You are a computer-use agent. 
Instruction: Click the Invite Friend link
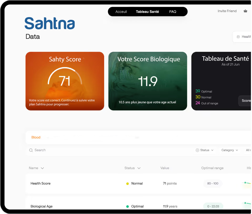click(227, 11)
